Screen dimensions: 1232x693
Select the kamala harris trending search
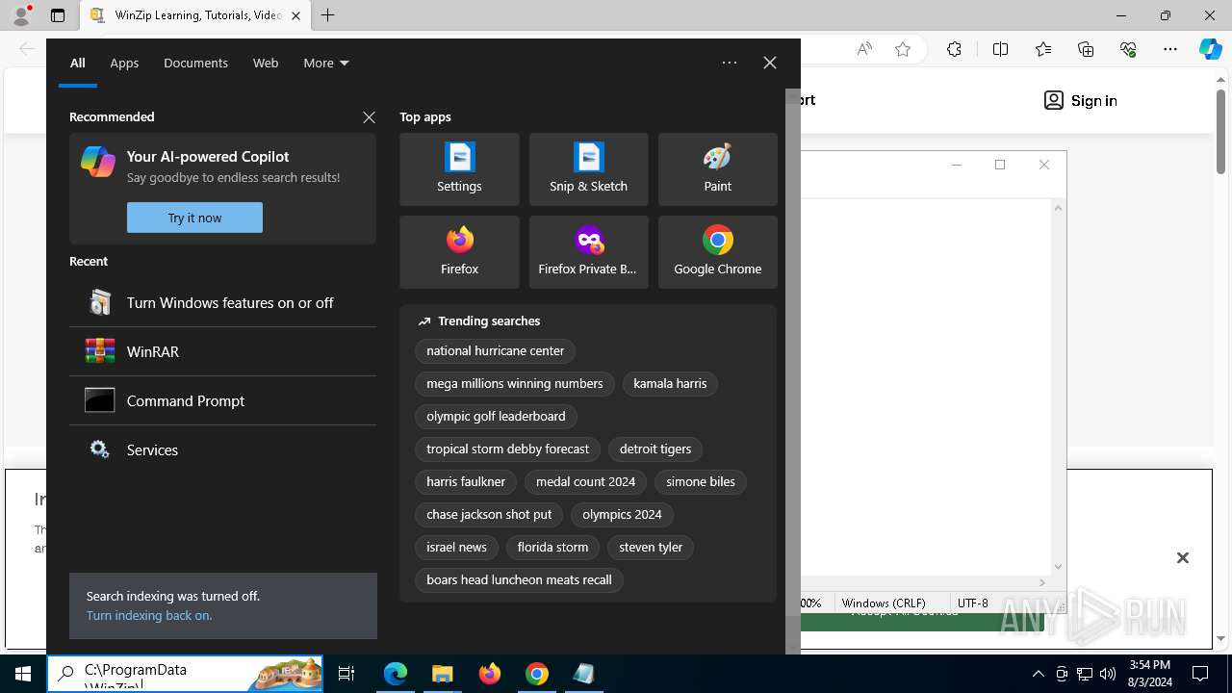[x=670, y=384]
